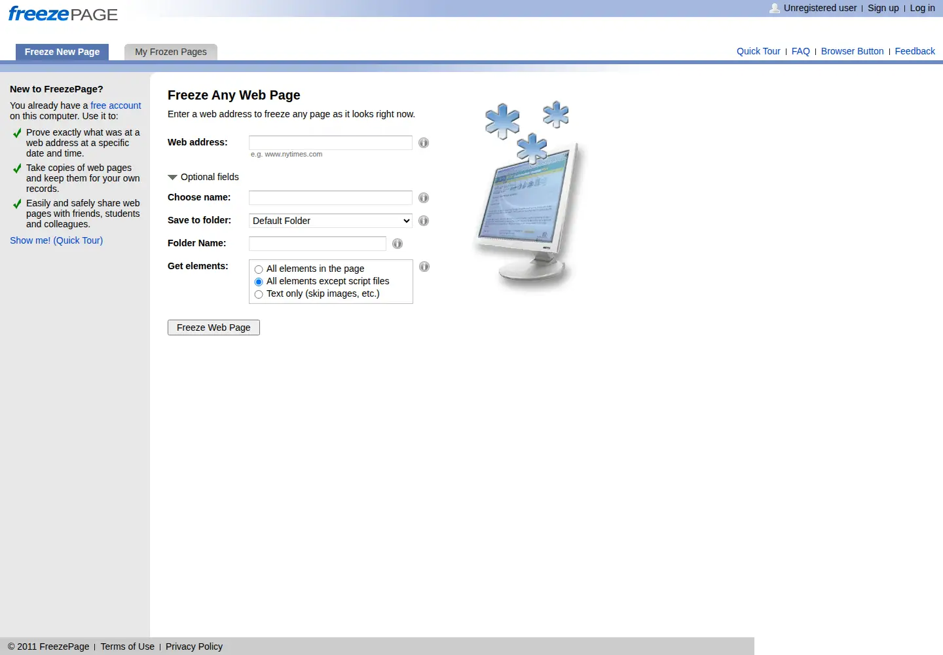Follow the free account link
This screenshot has width=943, height=655.
tap(115, 105)
